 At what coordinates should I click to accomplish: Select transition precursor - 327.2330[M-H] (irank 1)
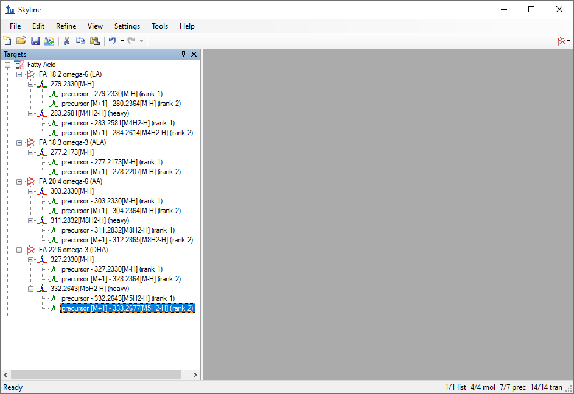pyautogui.click(x=112, y=270)
